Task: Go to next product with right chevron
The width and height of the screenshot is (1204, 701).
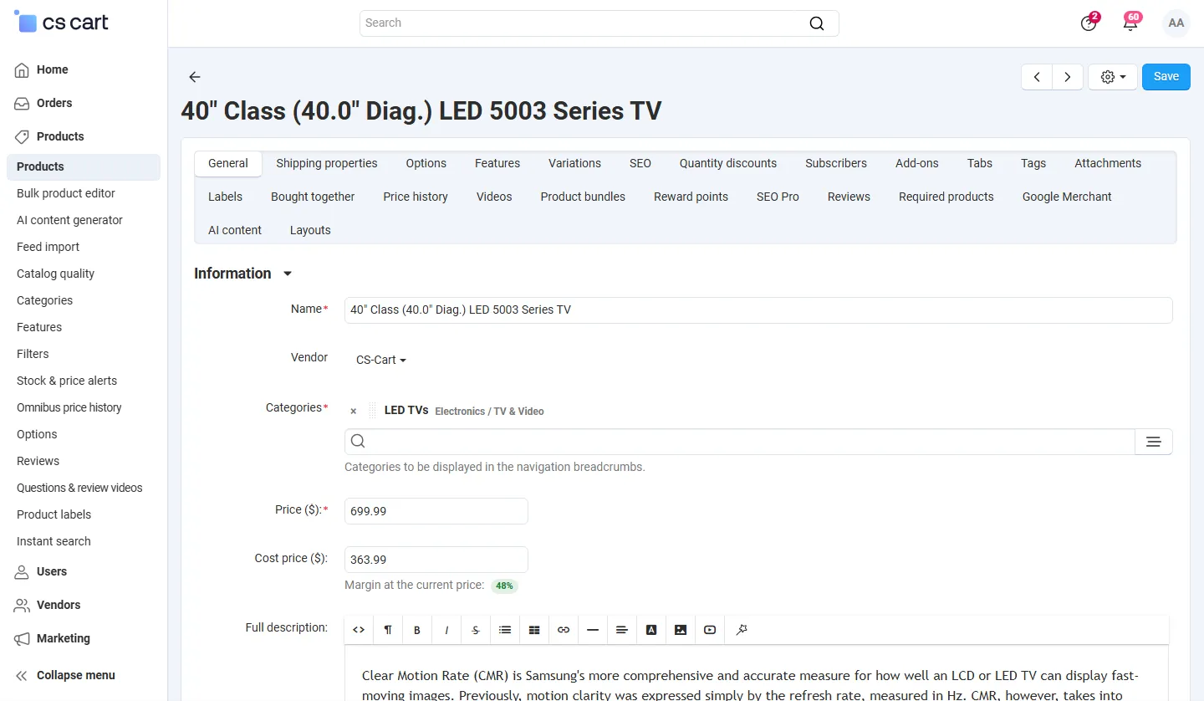Action: point(1068,77)
